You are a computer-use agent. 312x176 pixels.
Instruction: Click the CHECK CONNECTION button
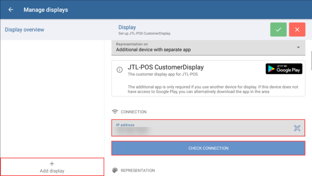(208, 148)
